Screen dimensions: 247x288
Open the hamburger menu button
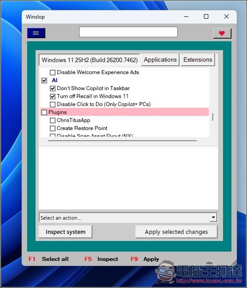[x=36, y=33]
